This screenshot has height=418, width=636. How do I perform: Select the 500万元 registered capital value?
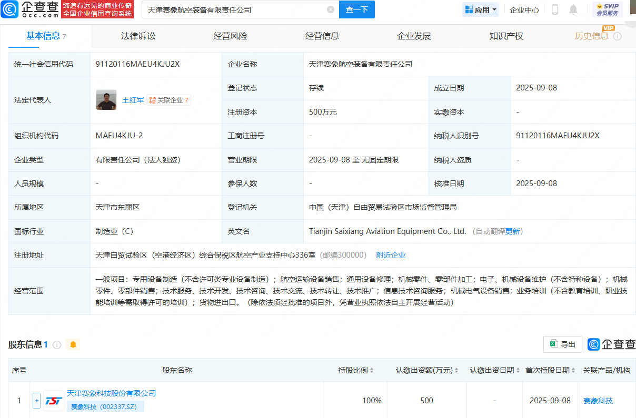pos(323,112)
